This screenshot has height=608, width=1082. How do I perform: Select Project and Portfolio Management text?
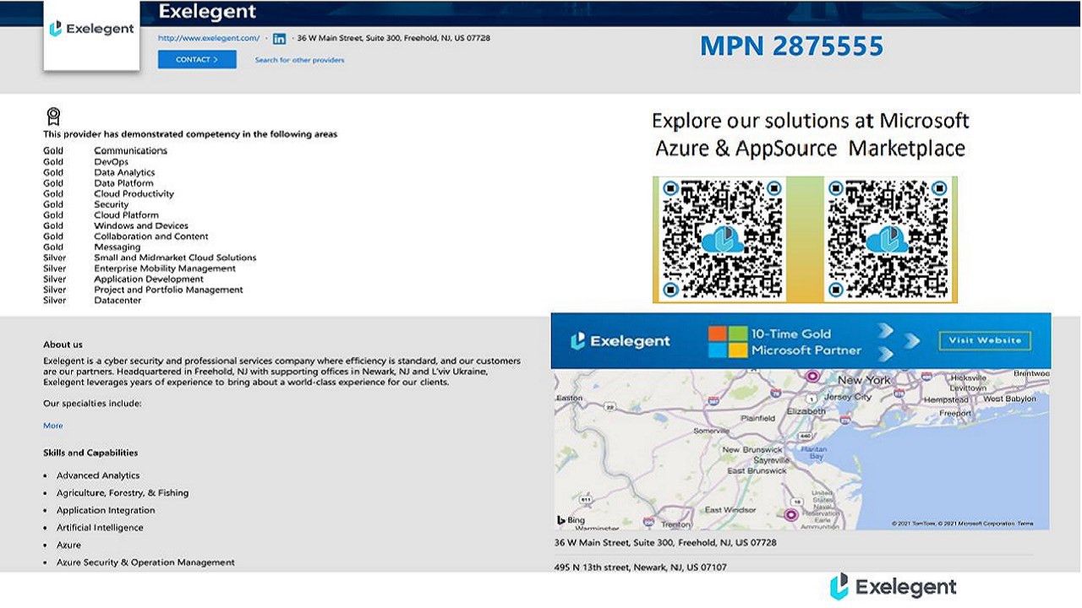click(168, 290)
